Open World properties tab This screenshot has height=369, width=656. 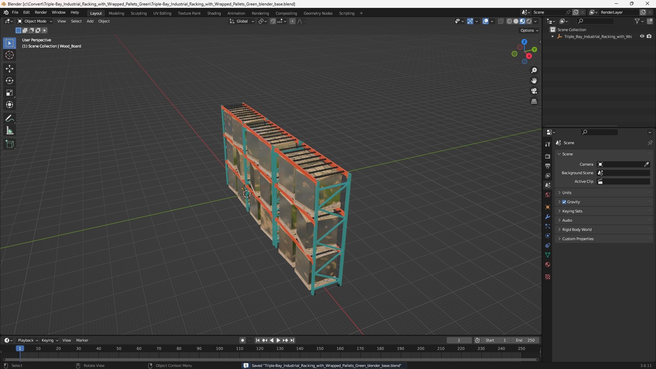pyautogui.click(x=548, y=195)
